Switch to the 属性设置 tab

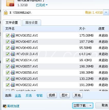click(x=32, y=23)
